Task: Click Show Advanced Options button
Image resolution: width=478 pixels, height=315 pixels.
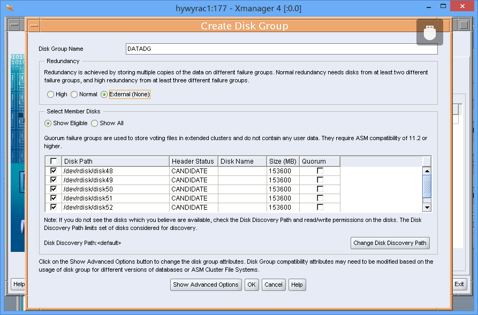Action: [x=206, y=285]
